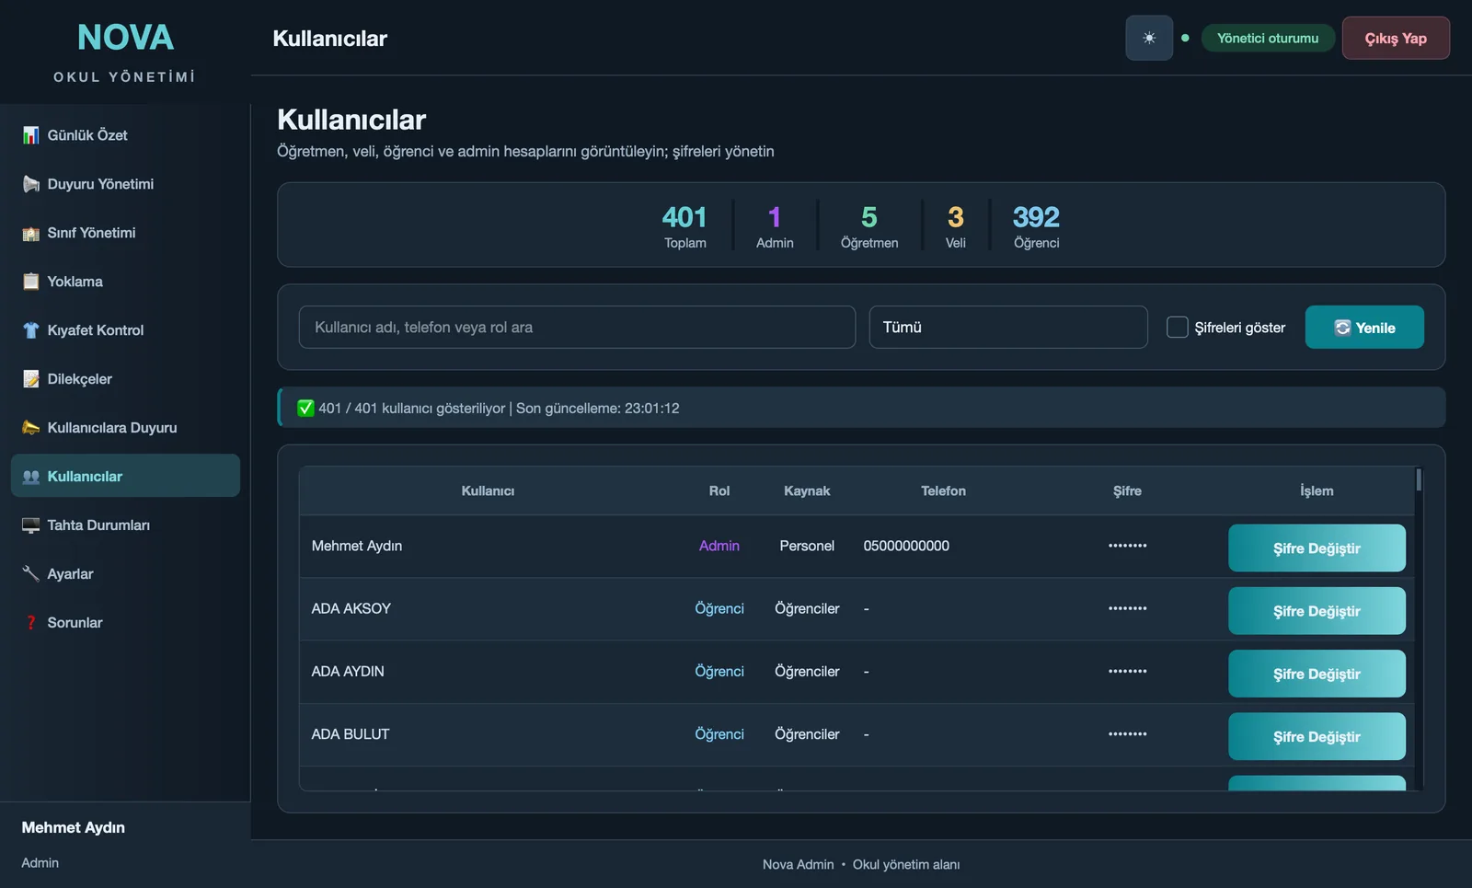Click Şifre Değiştir for ADA BULUT
Screen dimensions: 1472x888
pyautogui.click(x=1317, y=736)
